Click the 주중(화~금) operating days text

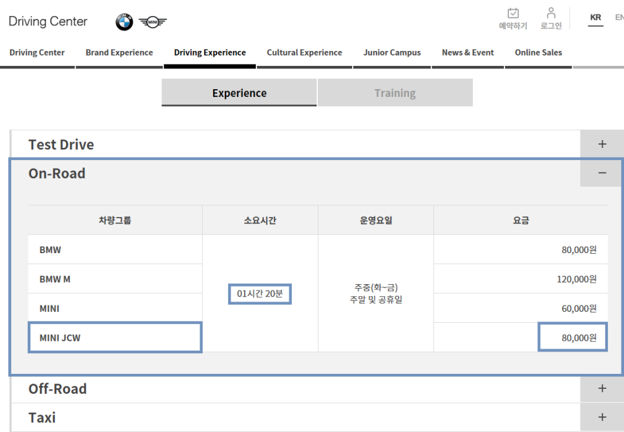click(376, 287)
